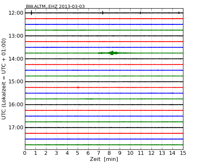Click the "15:00" time label
Viewport: 208px width, 166px height.
pos(16,82)
